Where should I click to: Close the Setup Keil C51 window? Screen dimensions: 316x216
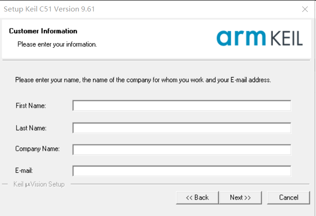point(305,9)
